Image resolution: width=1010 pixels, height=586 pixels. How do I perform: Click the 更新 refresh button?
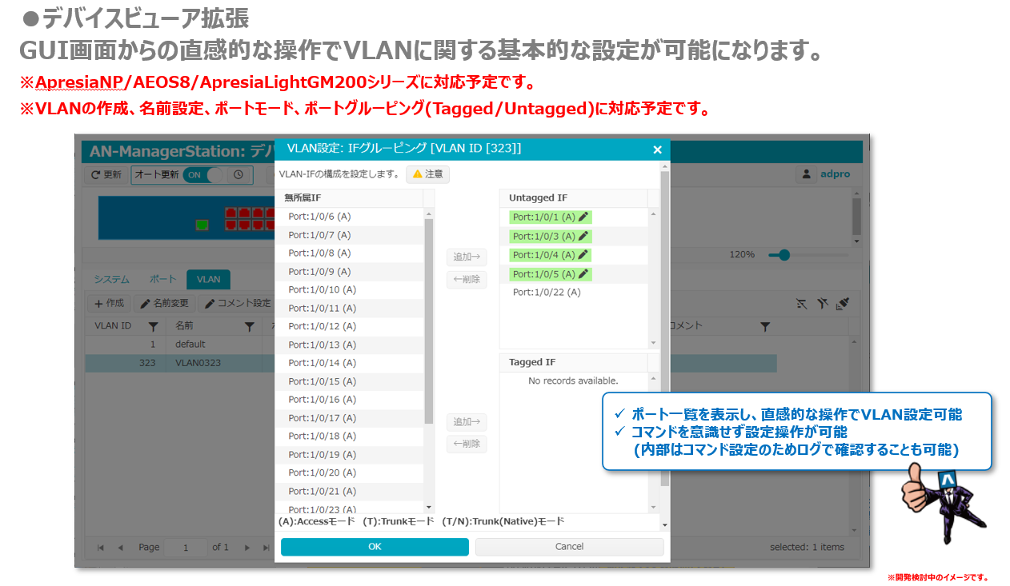tap(106, 174)
